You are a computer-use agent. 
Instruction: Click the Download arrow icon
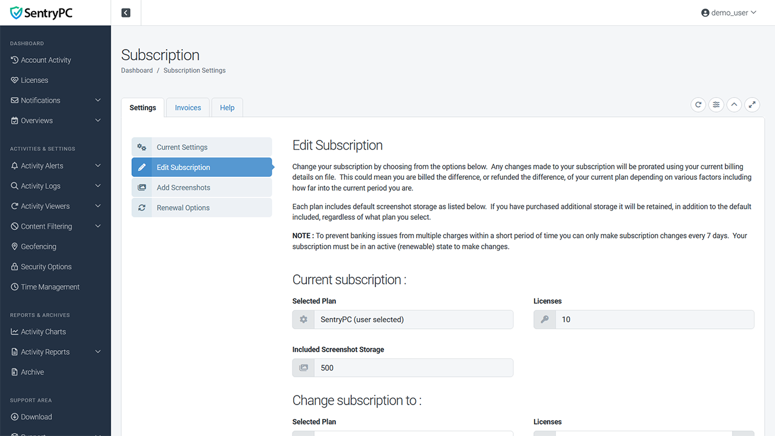pyautogui.click(x=15, y=417)
